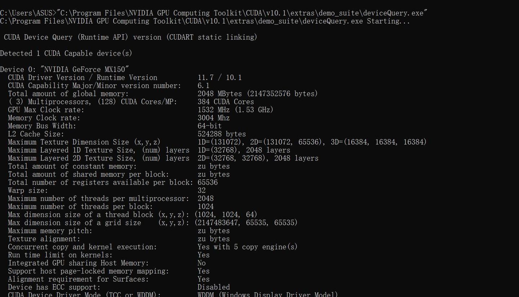The width and height of the screenshot is (519, 297).
Task: Click the CUDA Device Query version header
Action: pyautogui.click(x=130, y=37)
